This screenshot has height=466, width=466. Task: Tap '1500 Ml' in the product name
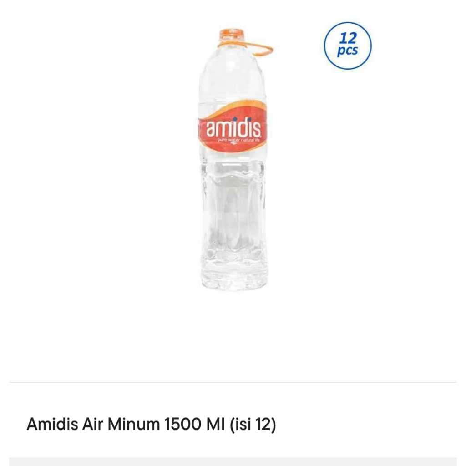192,425
